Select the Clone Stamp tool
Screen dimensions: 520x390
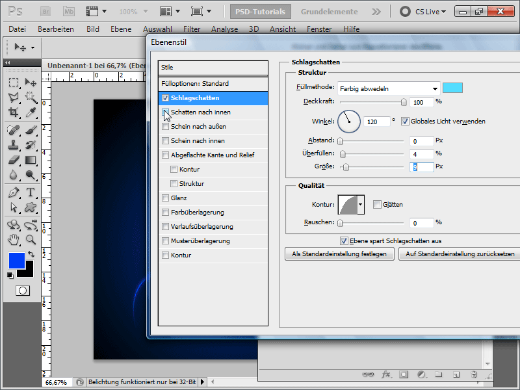[x=13, y=145]
